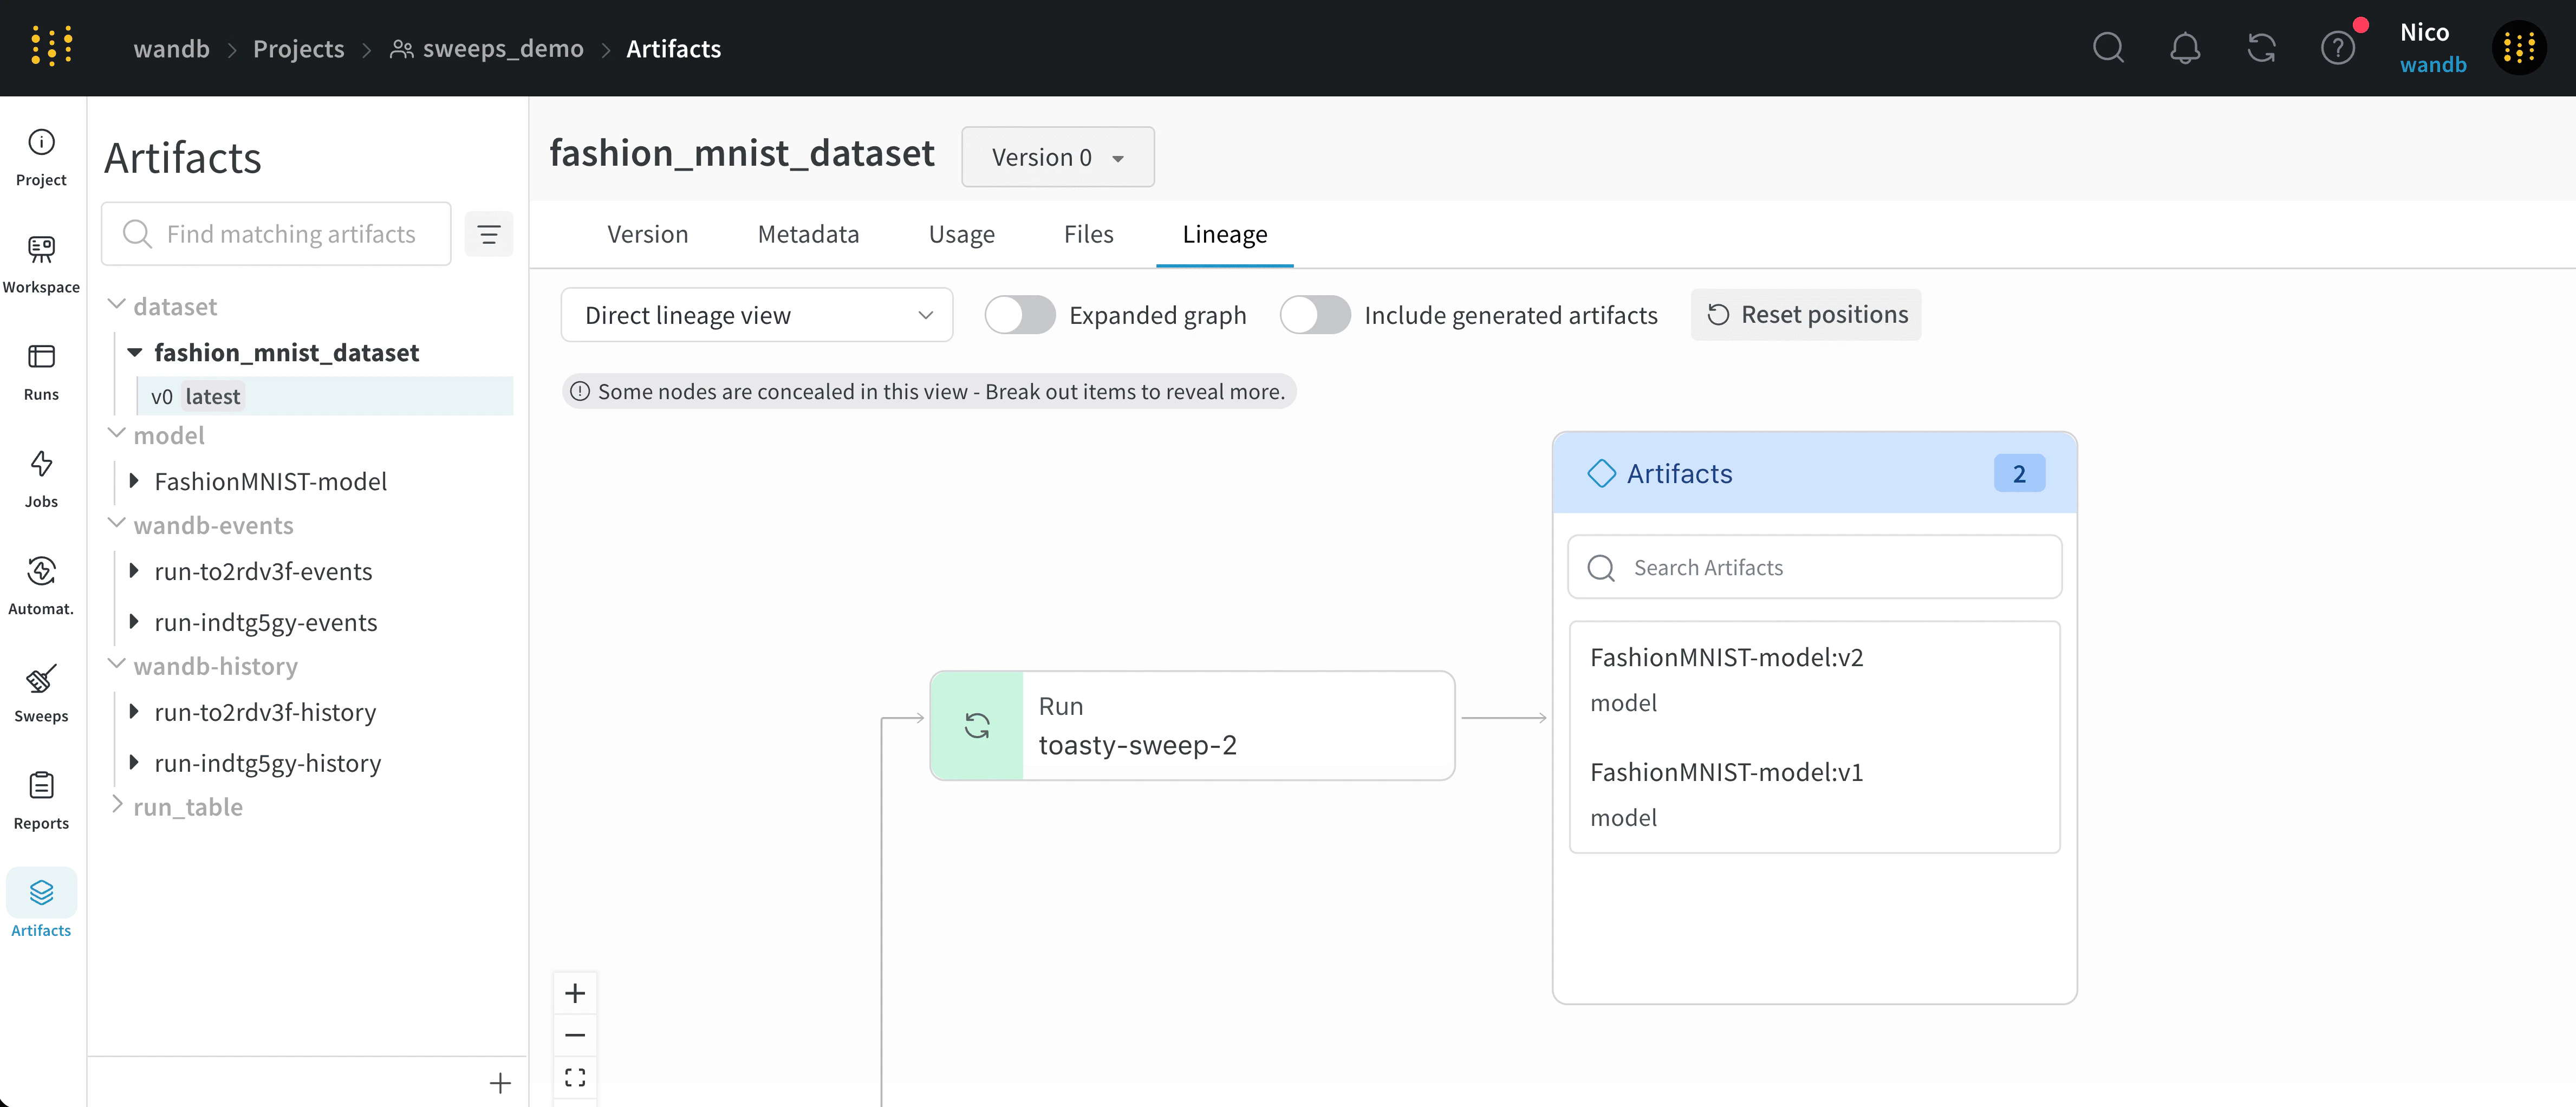Switch to the Metadata tab
The height and width of the screenshot is (1107, 2576).
click(x=808, y=233)
